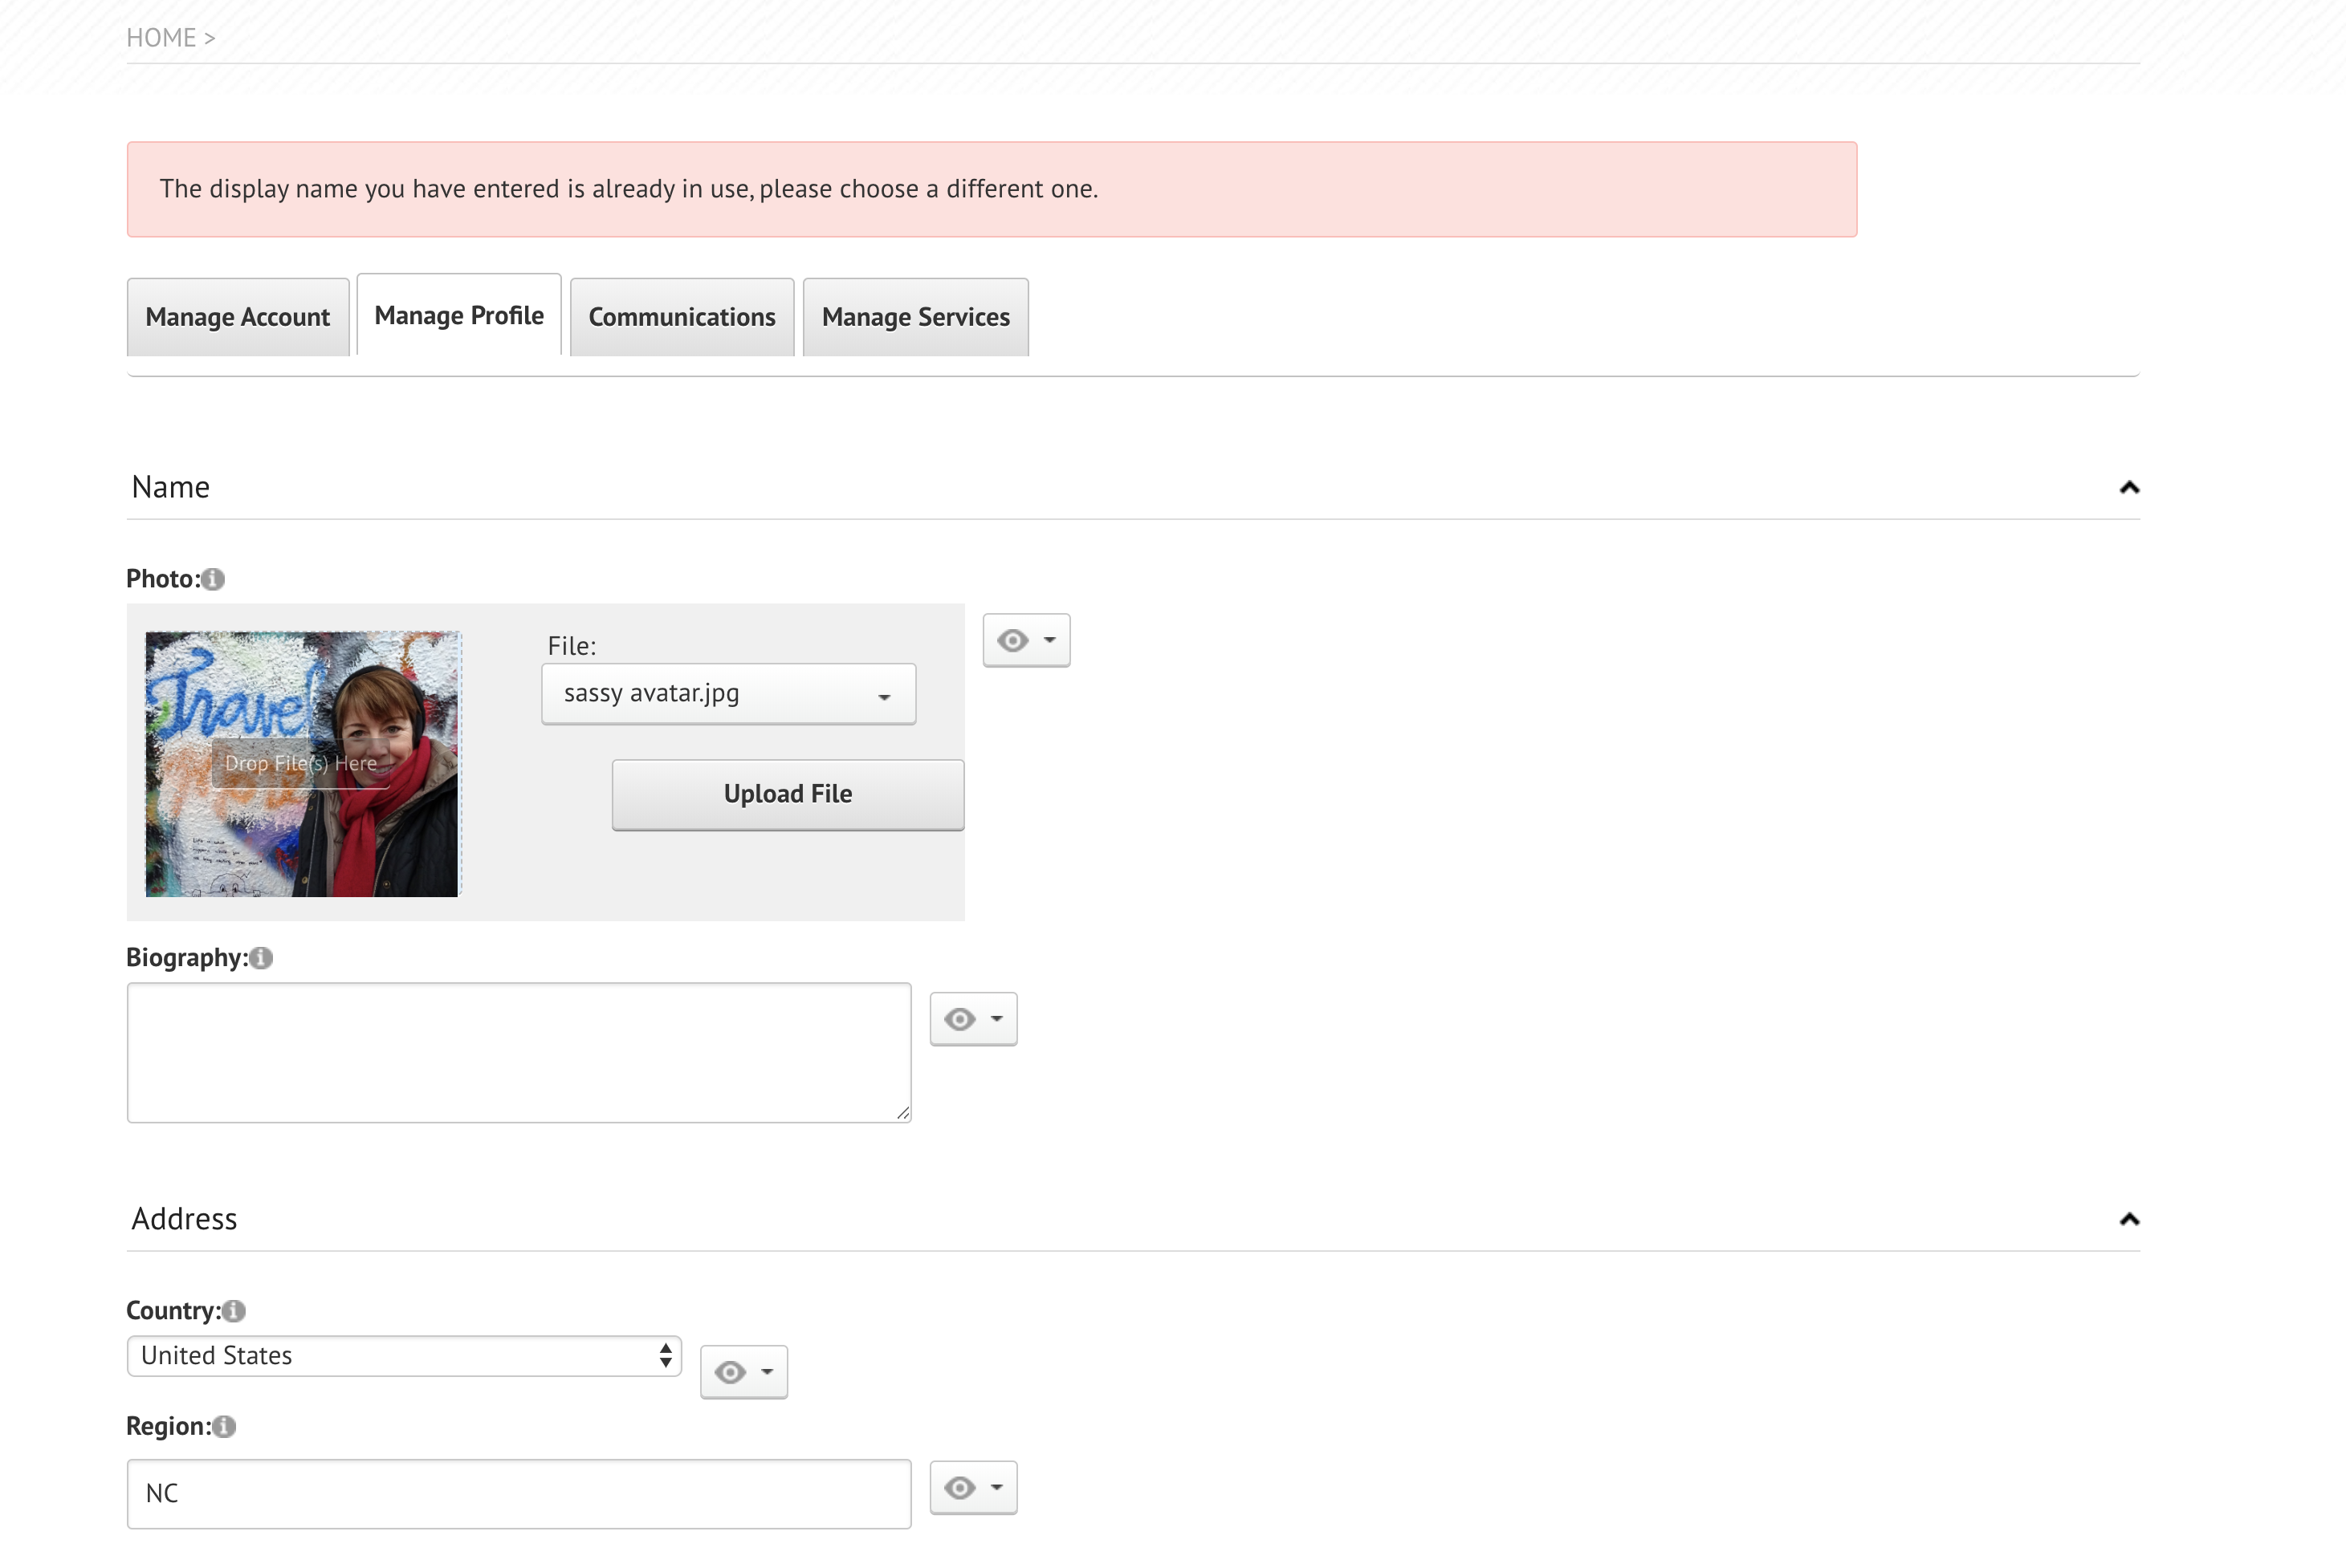Collapse the Name section chevron
Screen dimensions: 2346x1568
coord(2129,488)
